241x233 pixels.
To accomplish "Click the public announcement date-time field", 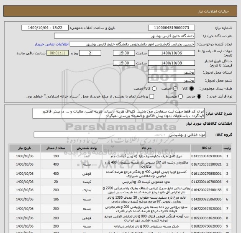I will [45, 28].
